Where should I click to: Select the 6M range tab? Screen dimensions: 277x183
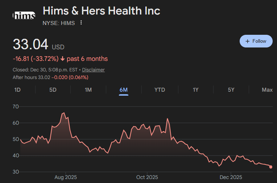pyautogui.click(x=124, y=90)
